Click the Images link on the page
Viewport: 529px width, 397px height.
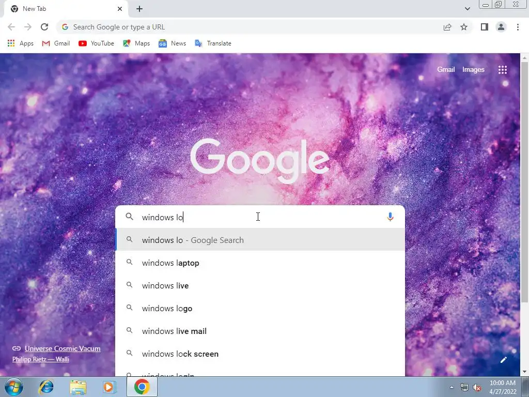(x=473, y=69)
